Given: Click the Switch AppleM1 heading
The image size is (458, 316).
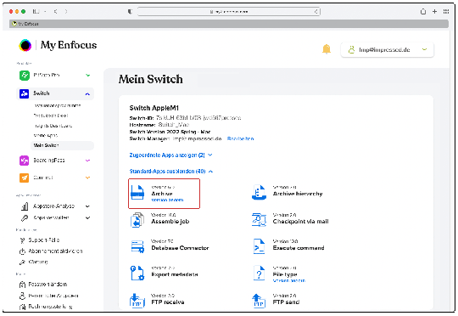Looking at the screenshot, I should (x=154, y=108).
